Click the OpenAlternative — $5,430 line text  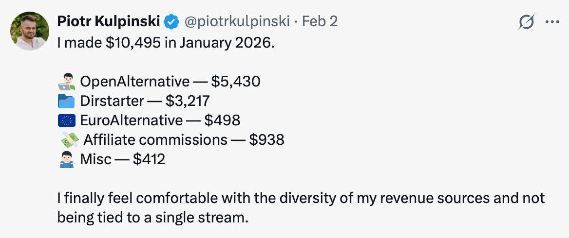[x=170, y=81]
